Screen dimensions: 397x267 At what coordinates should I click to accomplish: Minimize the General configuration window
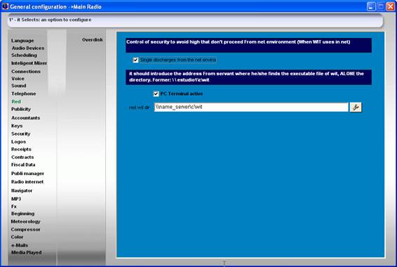point(371,6)
